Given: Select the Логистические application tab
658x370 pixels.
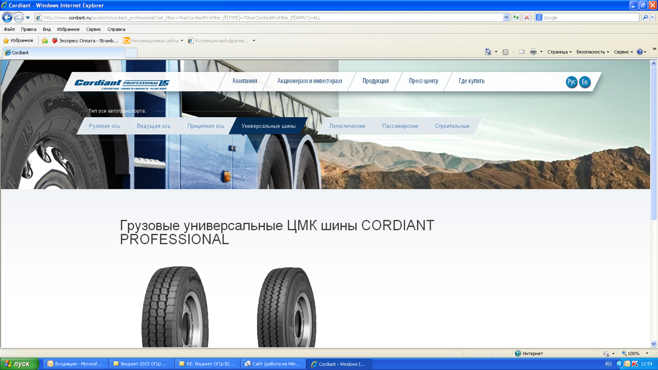Looking at the screenshot, I should [348, 126].
